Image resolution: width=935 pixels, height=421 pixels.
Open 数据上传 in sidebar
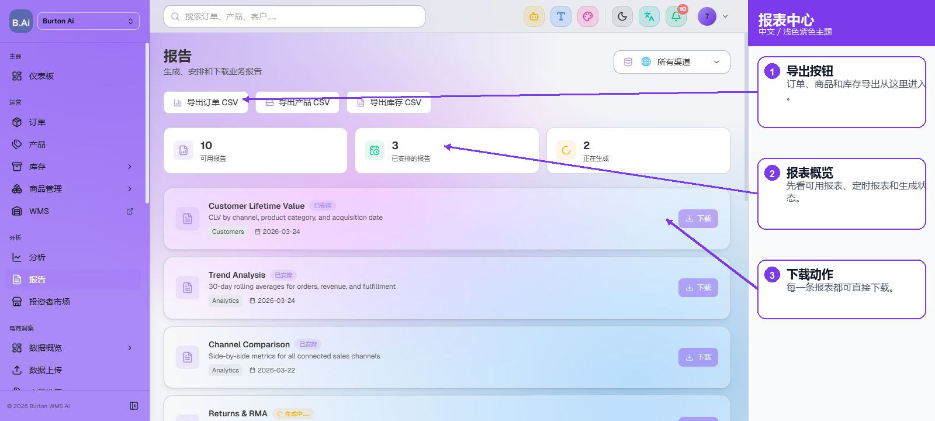click(x=72, y=370)
